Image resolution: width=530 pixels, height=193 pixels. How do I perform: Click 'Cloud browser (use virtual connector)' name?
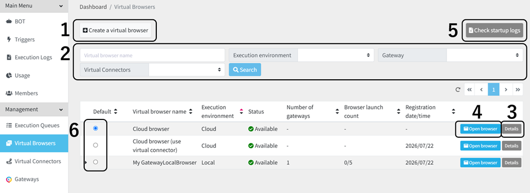pyautogui.click(x=157, y=146)
